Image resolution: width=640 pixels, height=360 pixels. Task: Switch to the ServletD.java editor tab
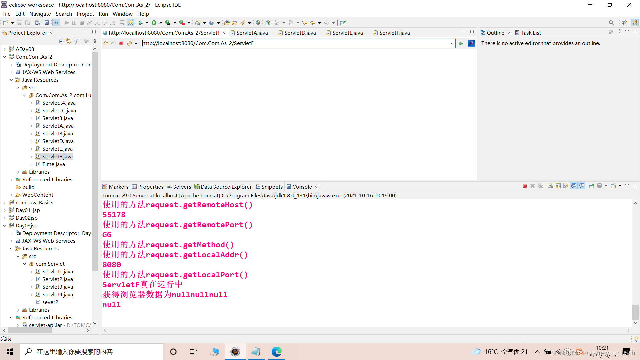pyautogui.click(x=300, y=33)
